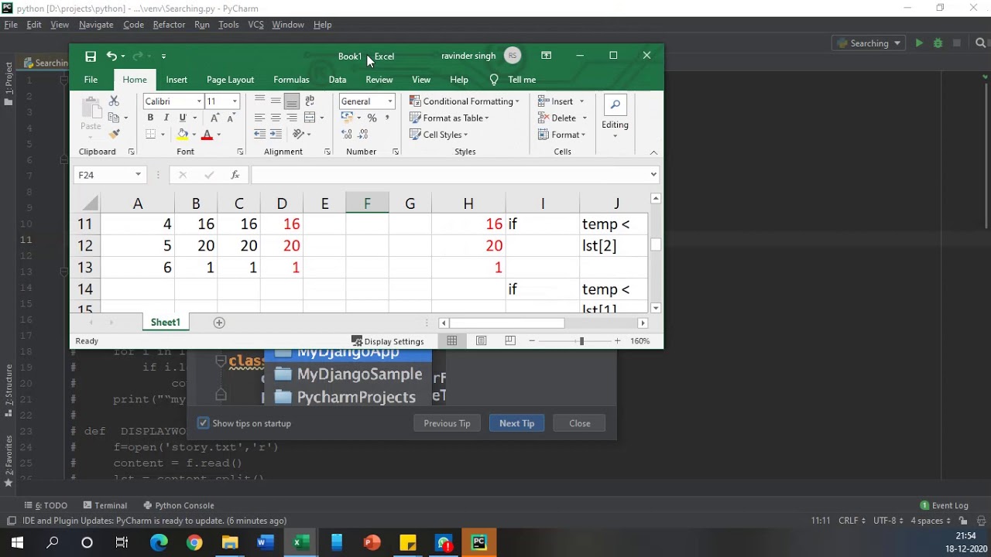The height and width of the screenshot is (557, 991).
Task: Click Increase Font Size icon
Action: pyautogui.click(x=214, y=118)
